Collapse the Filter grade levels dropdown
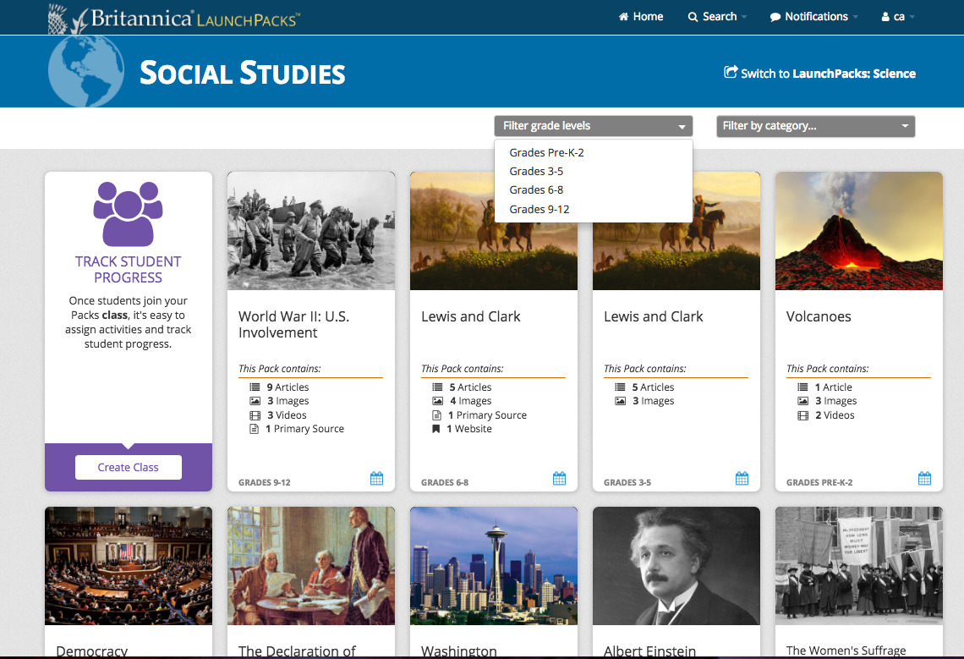The image size is (964, 659). click(x=594, y=126)
